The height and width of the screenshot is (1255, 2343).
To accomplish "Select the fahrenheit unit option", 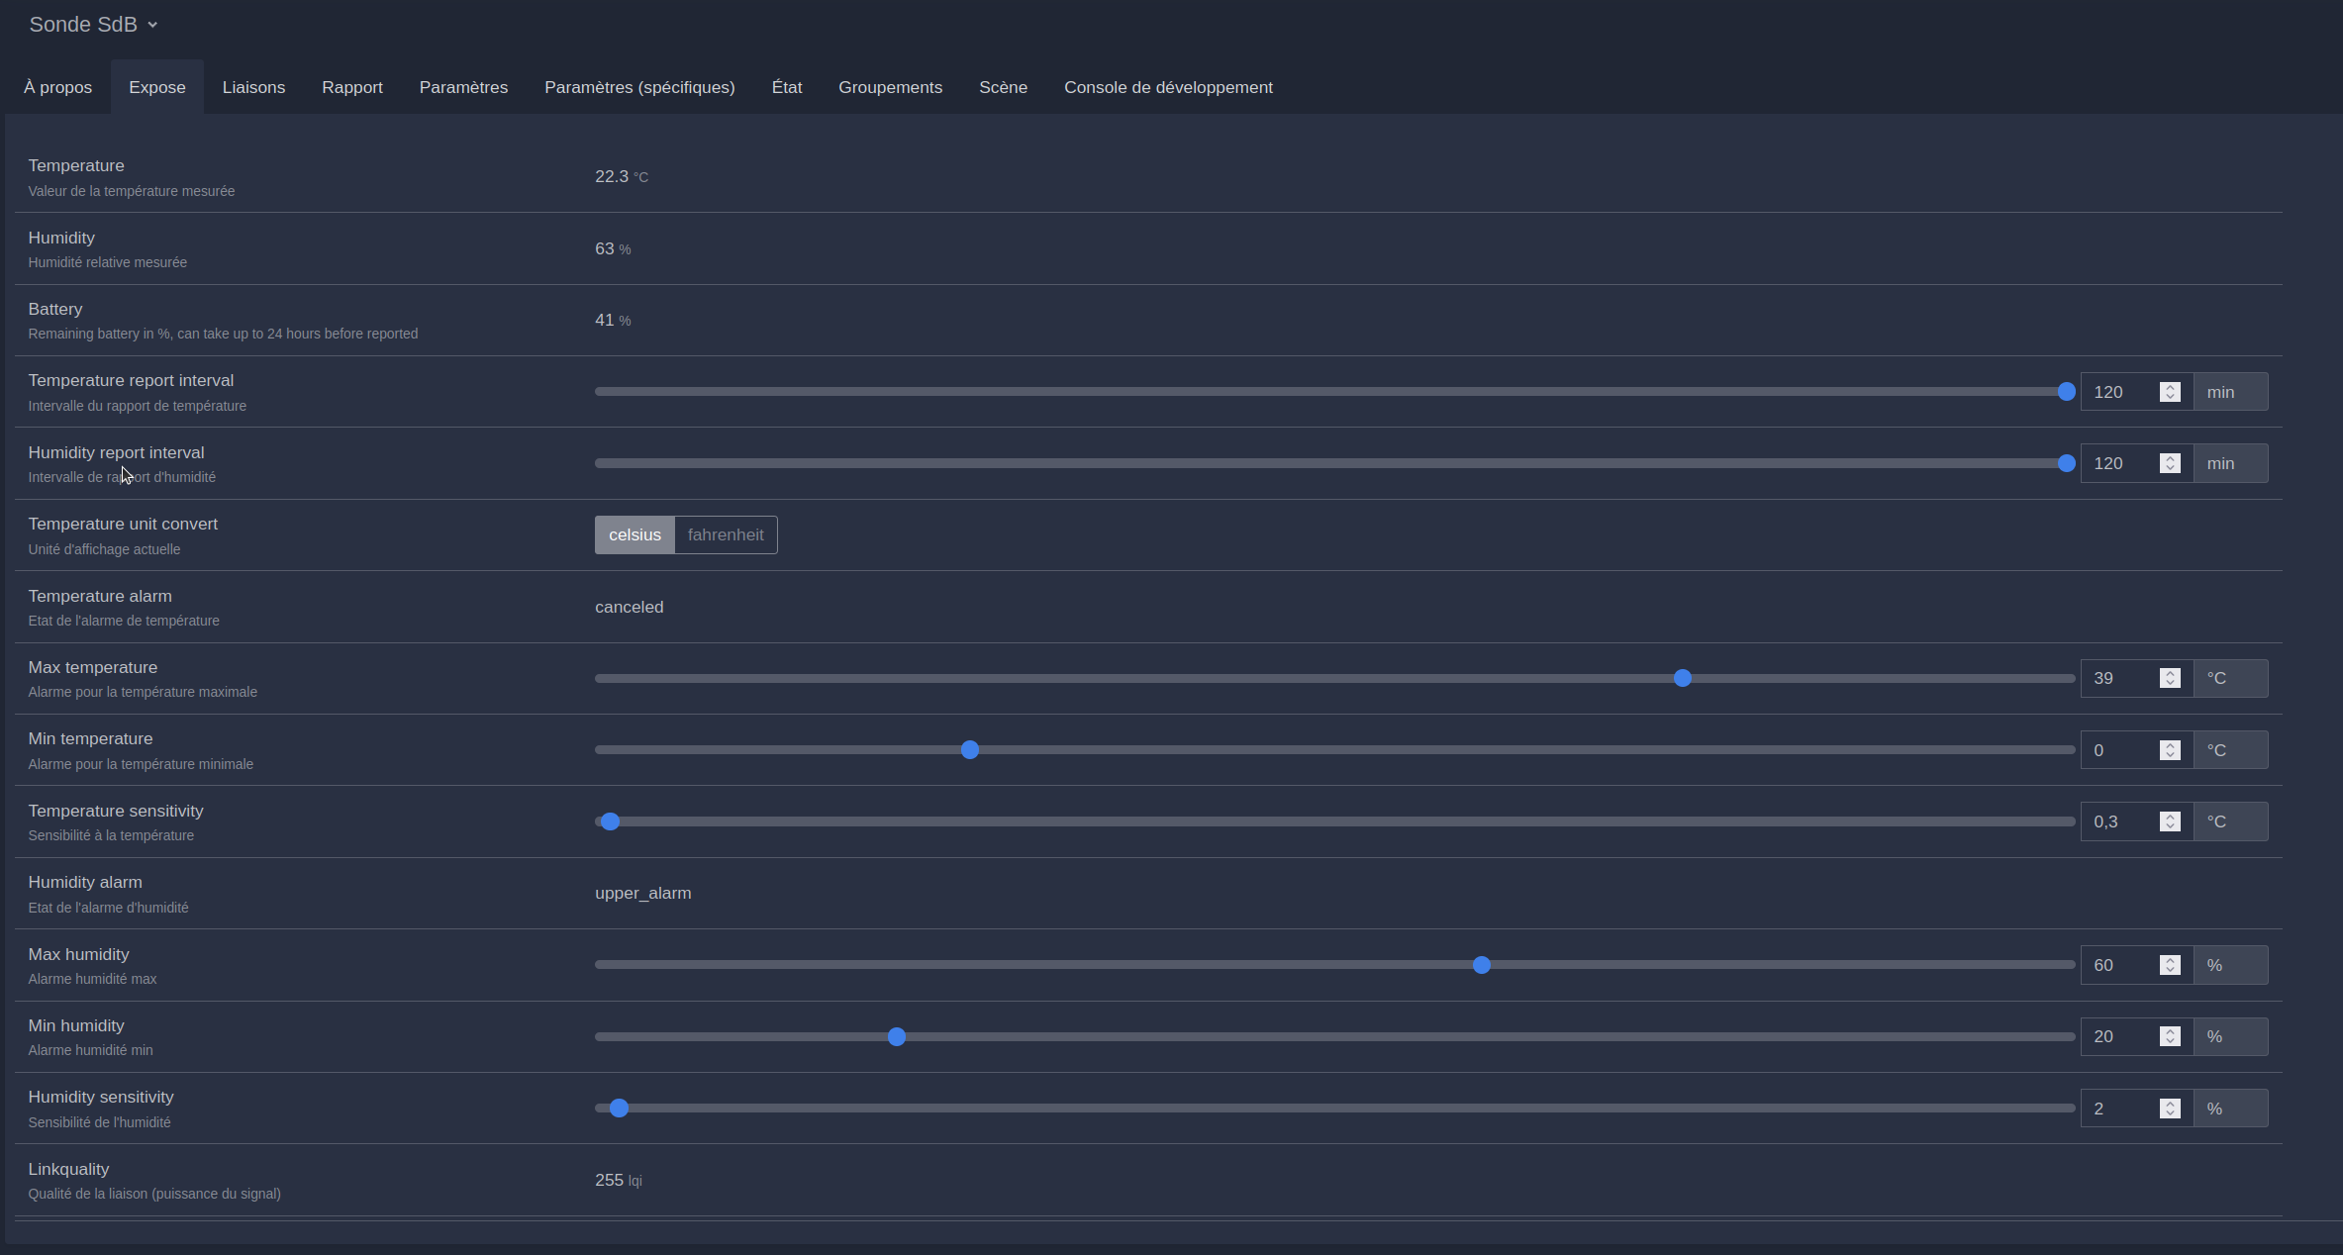I will (x=726, y=534).
